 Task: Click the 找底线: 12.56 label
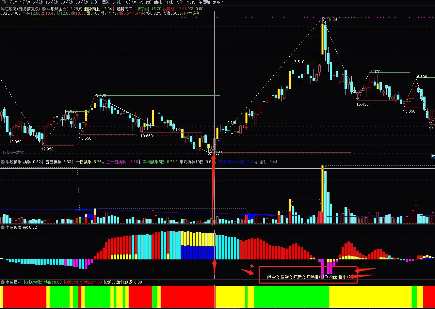(175, 9)
